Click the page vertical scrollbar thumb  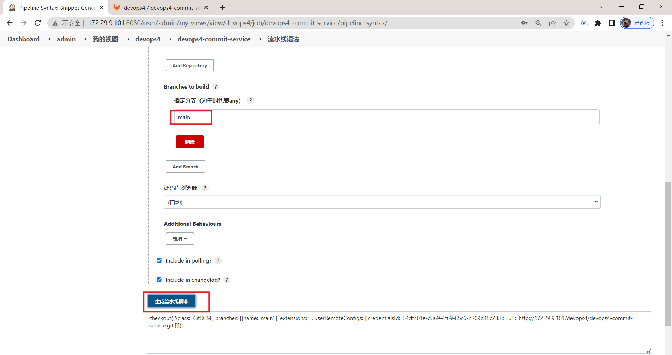tap(668, 254)
